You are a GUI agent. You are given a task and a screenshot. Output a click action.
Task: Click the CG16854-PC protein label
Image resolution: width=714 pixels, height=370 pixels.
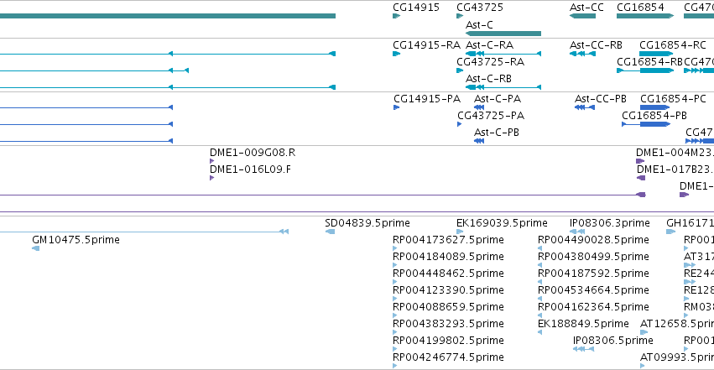pyautogui.click(x=673, y=99)
